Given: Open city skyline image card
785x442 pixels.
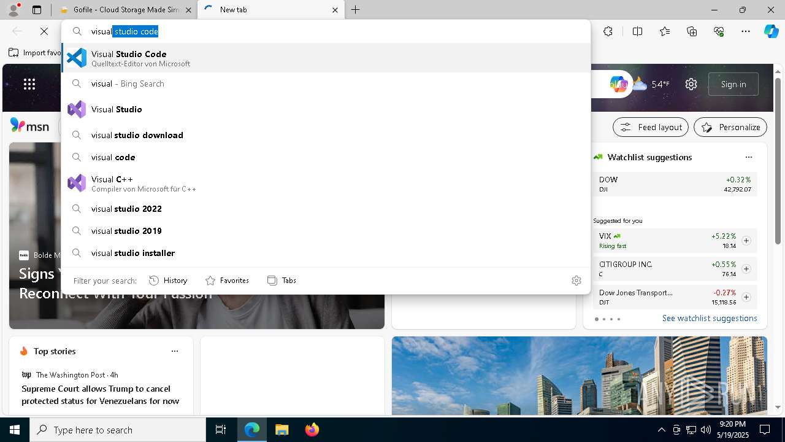Looking at the screenshot, I should point(580,375).
